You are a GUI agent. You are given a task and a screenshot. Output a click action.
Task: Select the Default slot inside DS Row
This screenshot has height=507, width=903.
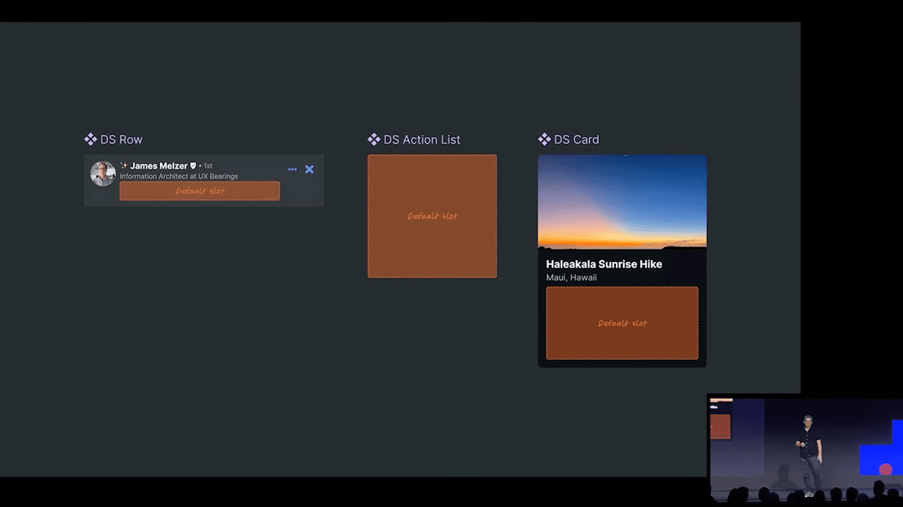click(200, 191)
